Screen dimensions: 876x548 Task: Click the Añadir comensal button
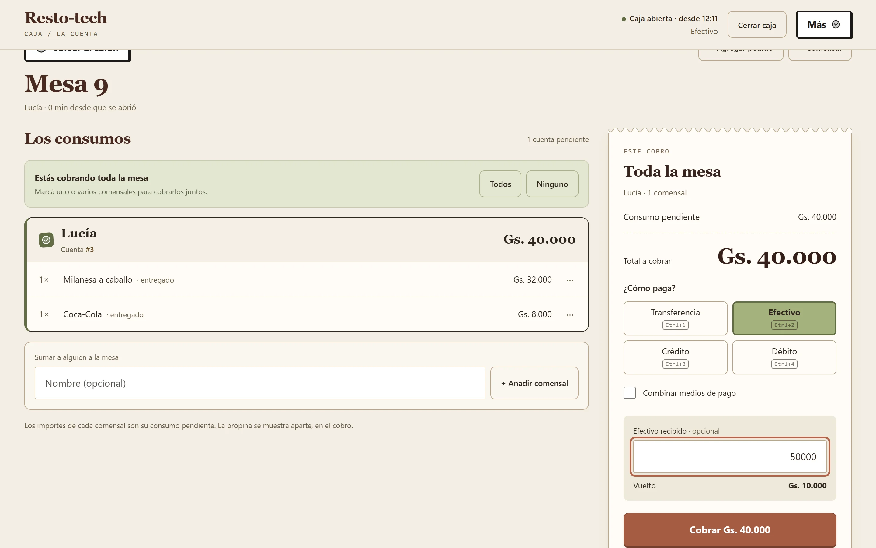point(534,383)
